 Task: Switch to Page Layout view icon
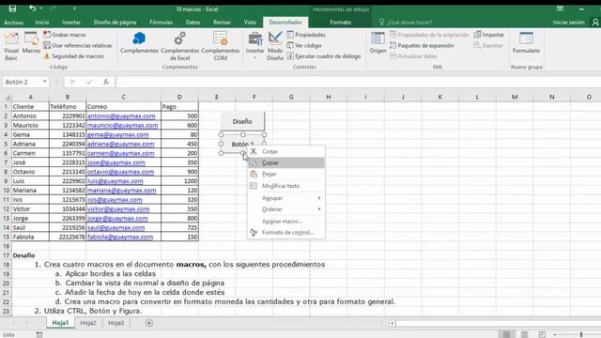click(x=524, y=334)
